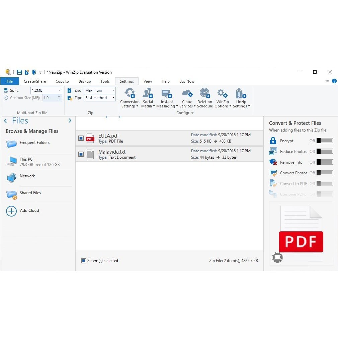Image resolution: width=338 pixels, height=338 pixels.
Task: Click the Malavida.txt document icon
Action: (90, 154)
